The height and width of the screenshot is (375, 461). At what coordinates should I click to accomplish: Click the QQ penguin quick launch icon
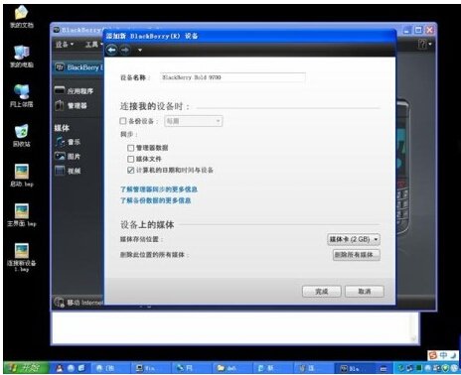click(x=60, y=368)
